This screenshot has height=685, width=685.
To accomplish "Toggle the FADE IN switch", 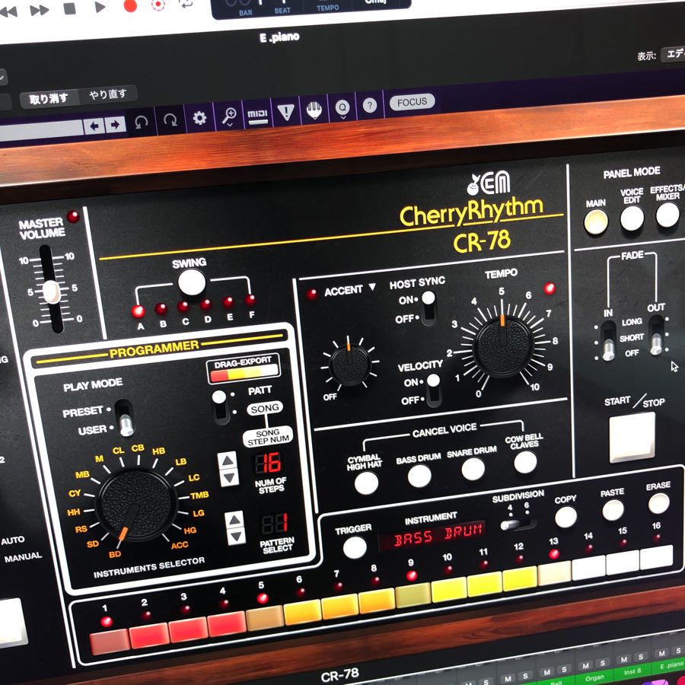I will click(608, 341).
